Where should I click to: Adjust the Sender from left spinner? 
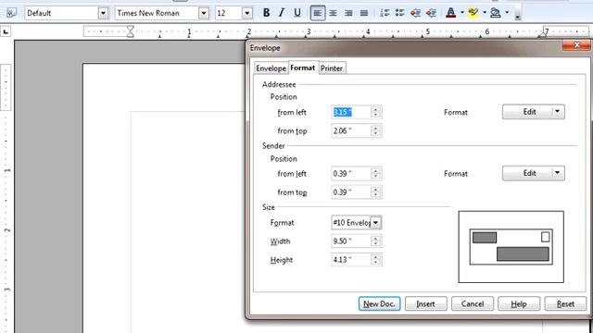(375, 173)
